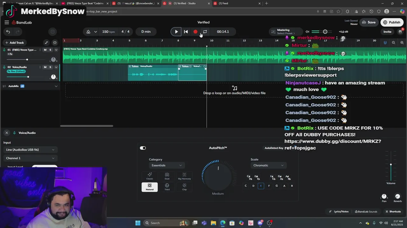Screen dimensions: 407x228
Task: Toggle cycle loop playback
Action: tap(205, 32)
